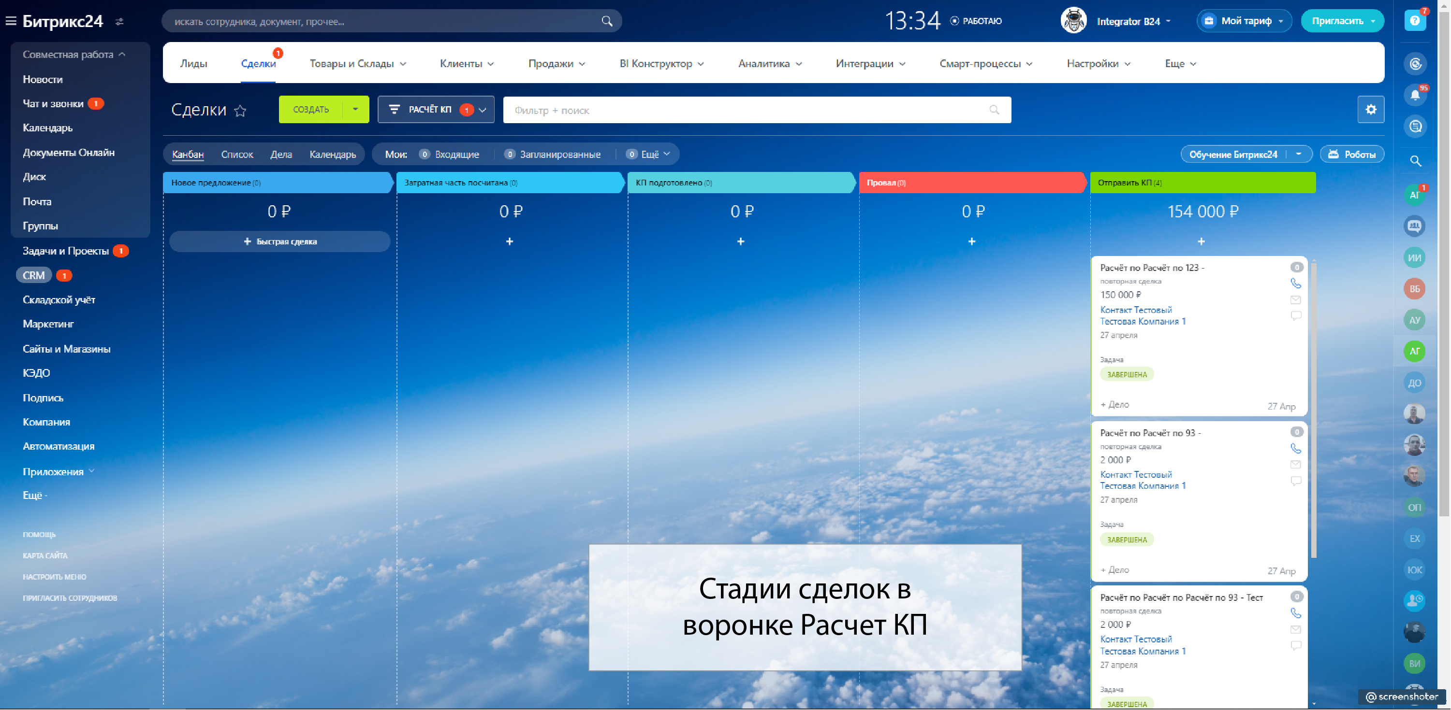
Task: Open the Роботы button
Action: [x=1352, y=154]
